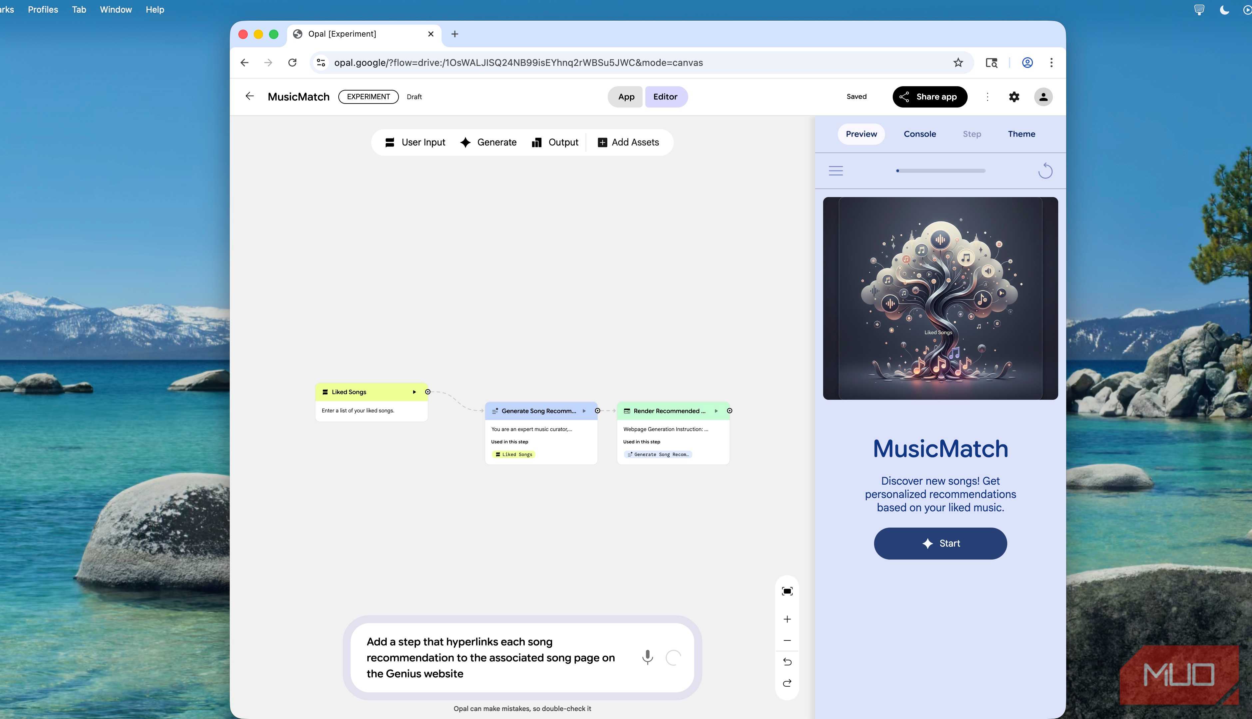
Task: Run the Liked Songs node play arrow
Action: point(414,392)
